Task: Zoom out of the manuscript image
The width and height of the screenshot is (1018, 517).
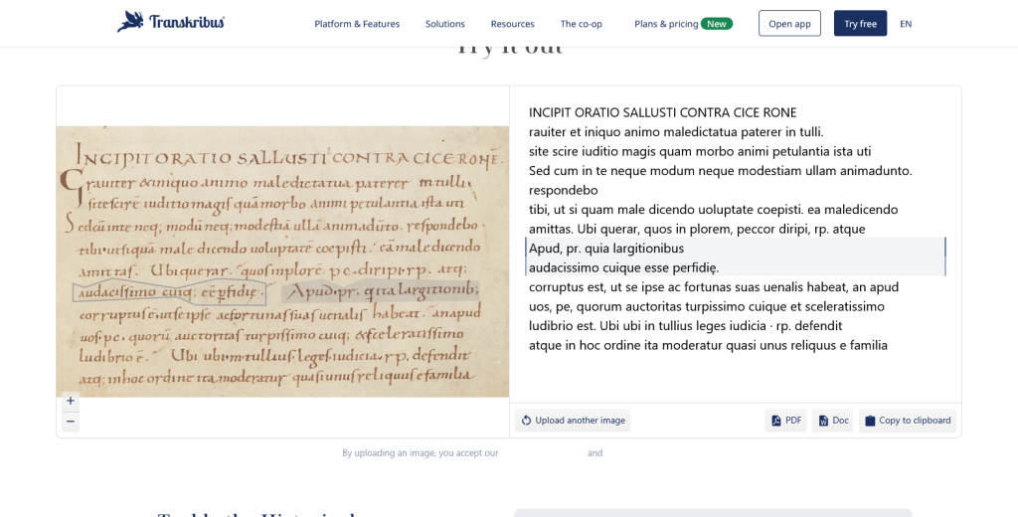Action: pyautogui.click(x=71, y=422)
